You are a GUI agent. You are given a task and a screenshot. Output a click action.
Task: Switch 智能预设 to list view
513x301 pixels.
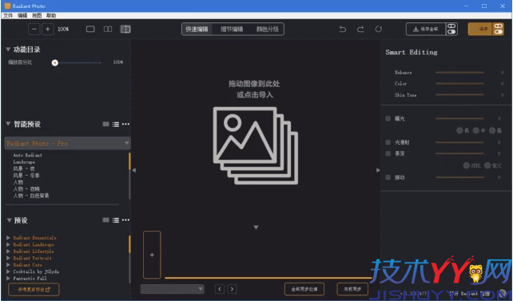click(x=116, y=125)
